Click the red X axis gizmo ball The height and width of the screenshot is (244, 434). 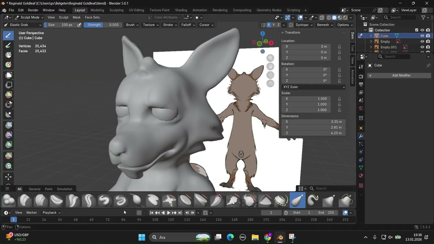pyautogui.click(x=271, y=43)
